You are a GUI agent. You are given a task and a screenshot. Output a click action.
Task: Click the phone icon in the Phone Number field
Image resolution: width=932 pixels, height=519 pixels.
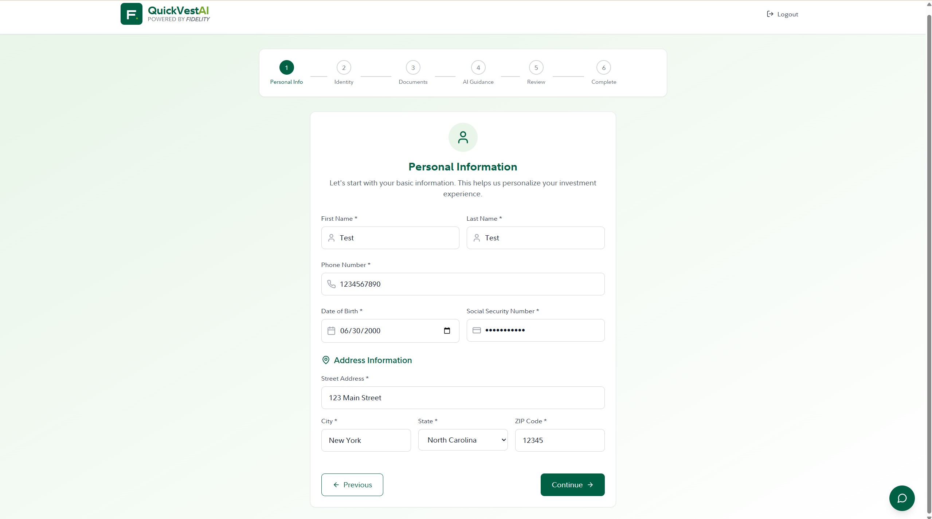click(331, 284)
